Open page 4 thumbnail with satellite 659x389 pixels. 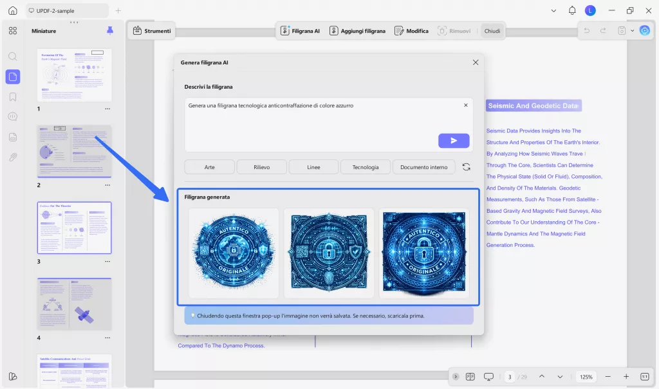(x=75, y=303)
